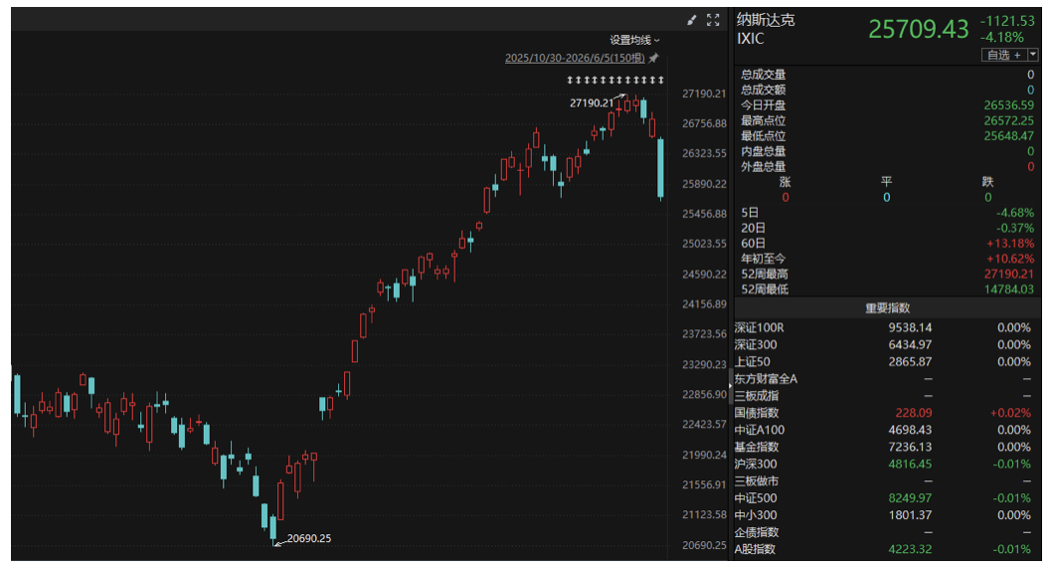Image resolution: width=1052 pixels, height=569 pixels.
Task: Click the 27190.21 high marker on chart
Action: 591,102
